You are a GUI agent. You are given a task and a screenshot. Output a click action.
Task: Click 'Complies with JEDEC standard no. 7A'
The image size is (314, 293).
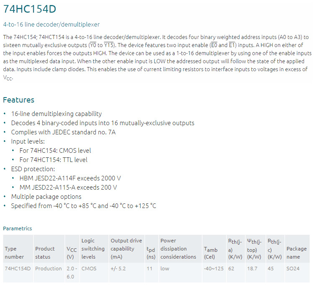(x=63, y=132)
